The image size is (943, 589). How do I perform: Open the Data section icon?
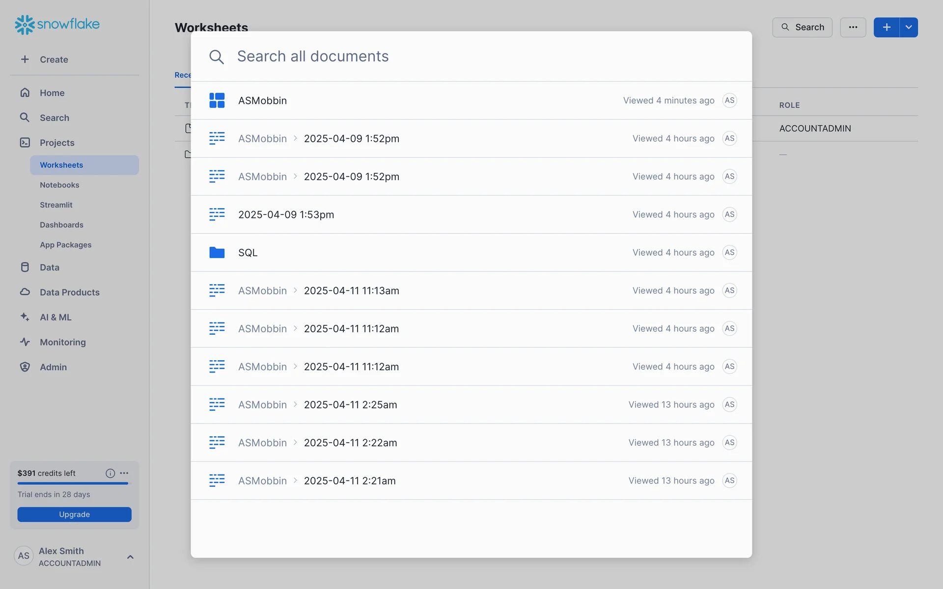pos(25,268)
